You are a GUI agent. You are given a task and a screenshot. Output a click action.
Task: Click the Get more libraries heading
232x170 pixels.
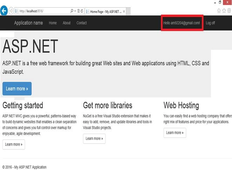pos(108,105)
